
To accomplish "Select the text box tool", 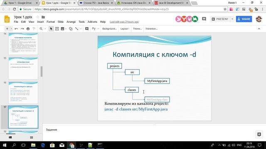I will [57, 29].
